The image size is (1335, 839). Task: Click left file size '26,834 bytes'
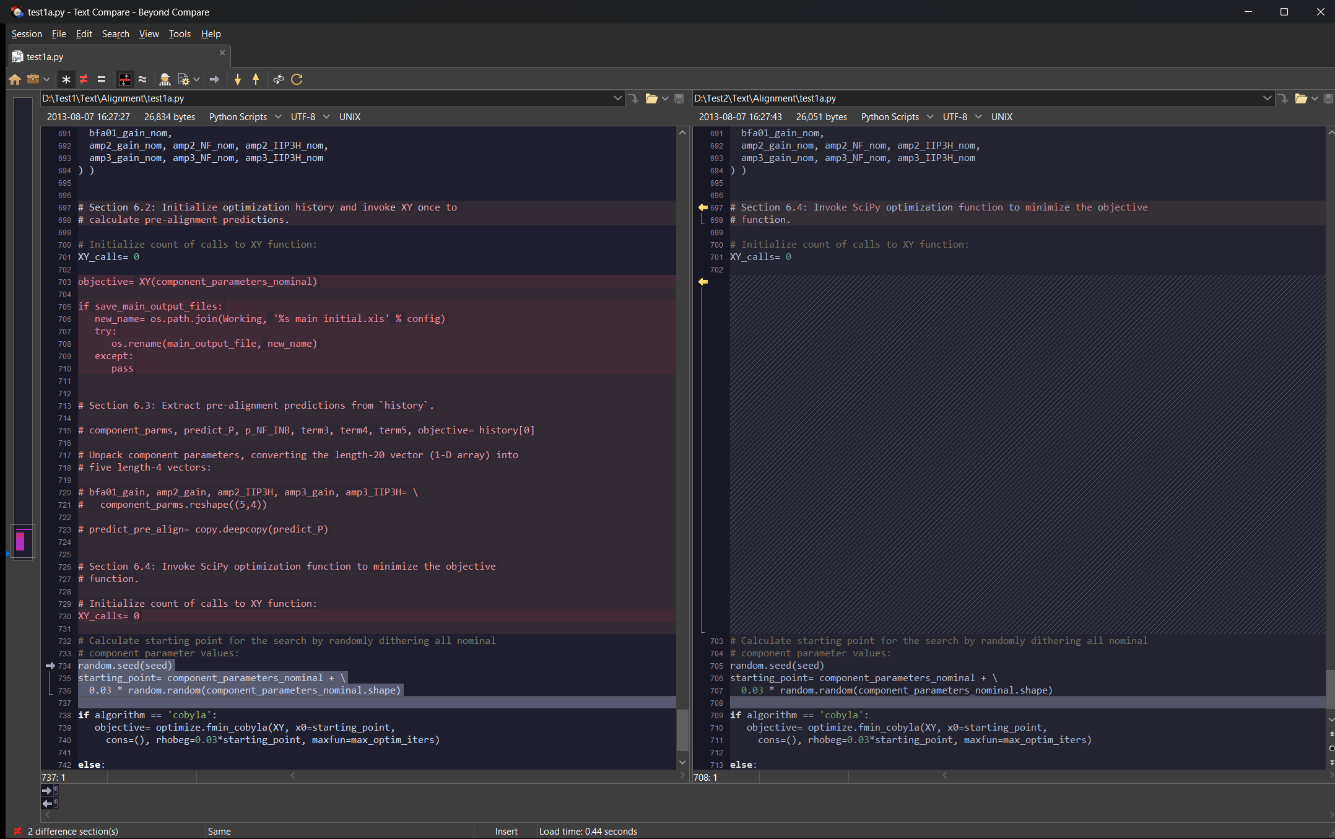click(170, 117)
